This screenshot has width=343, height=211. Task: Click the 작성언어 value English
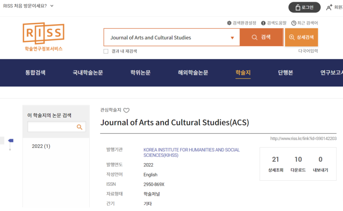coord(151,175)
